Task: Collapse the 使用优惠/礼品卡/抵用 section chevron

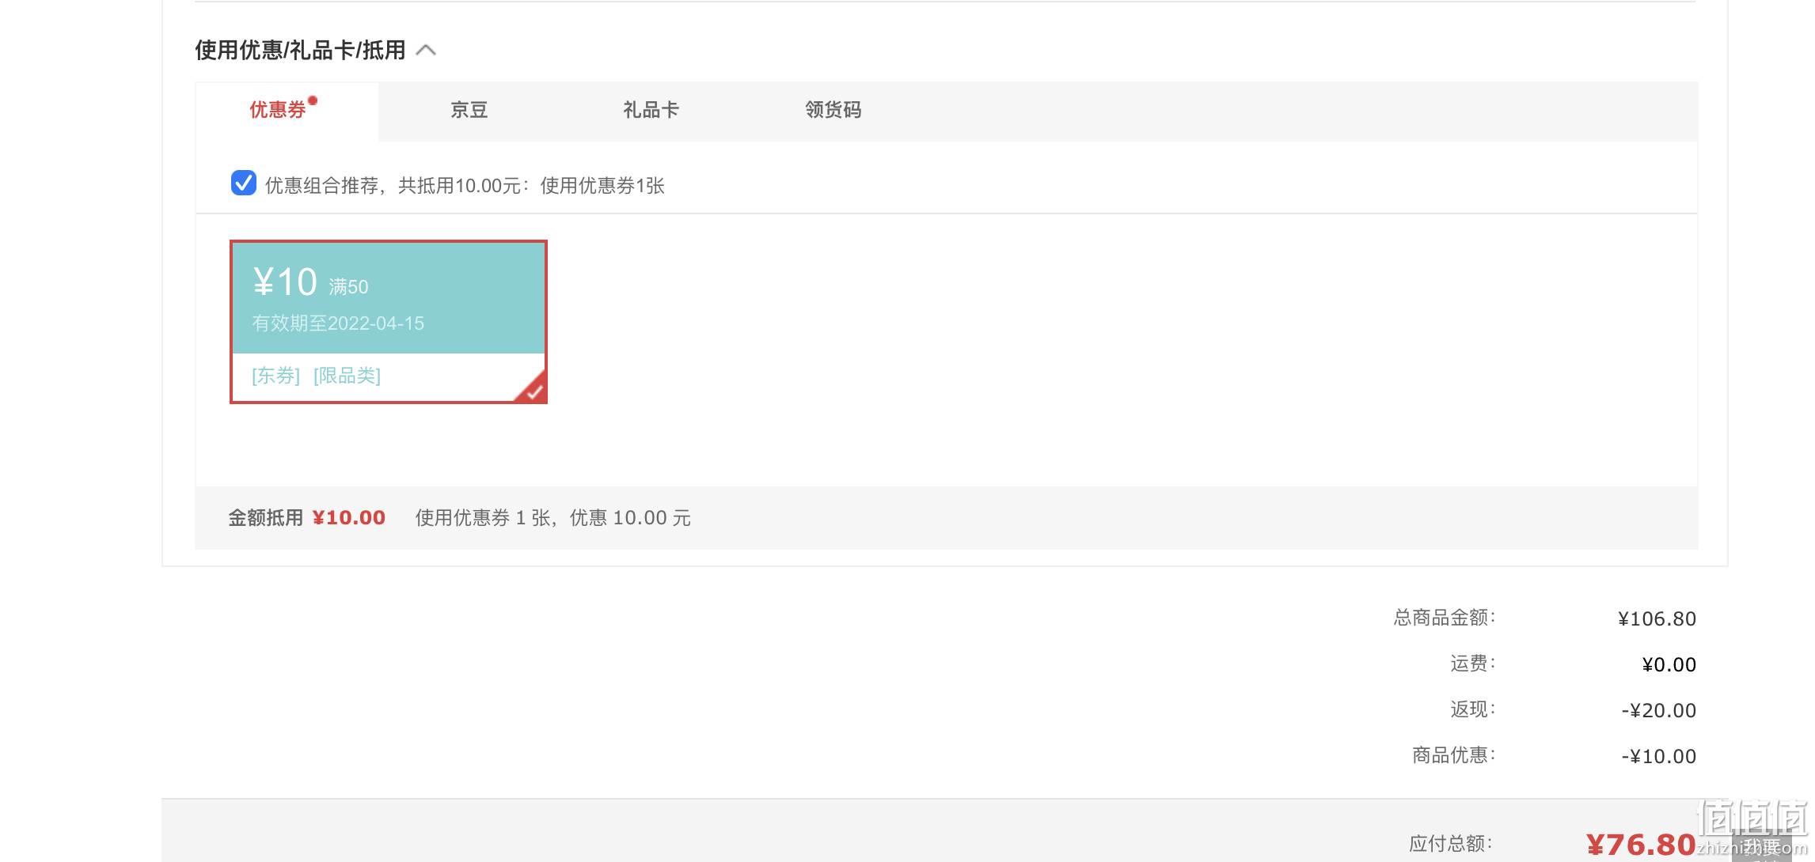Action: coord(426,51)
